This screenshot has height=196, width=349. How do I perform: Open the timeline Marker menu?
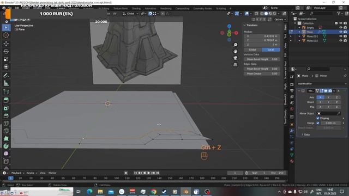click(52, 173)
